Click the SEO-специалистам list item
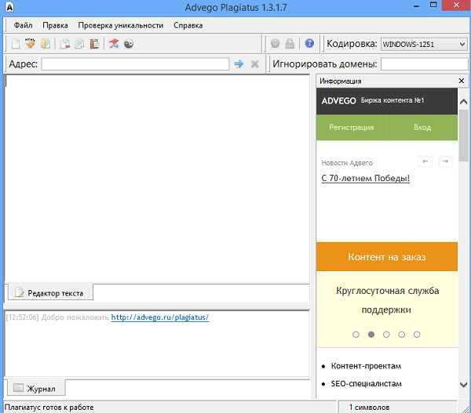 coord(366,383)
